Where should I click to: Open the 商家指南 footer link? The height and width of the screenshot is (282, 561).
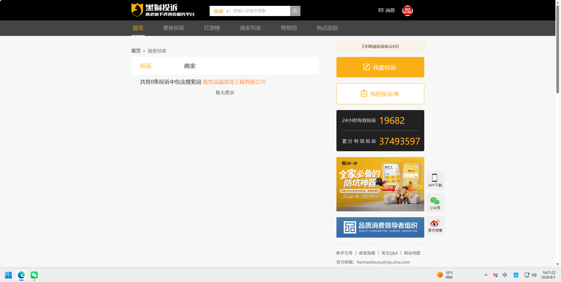pos(367,253)
